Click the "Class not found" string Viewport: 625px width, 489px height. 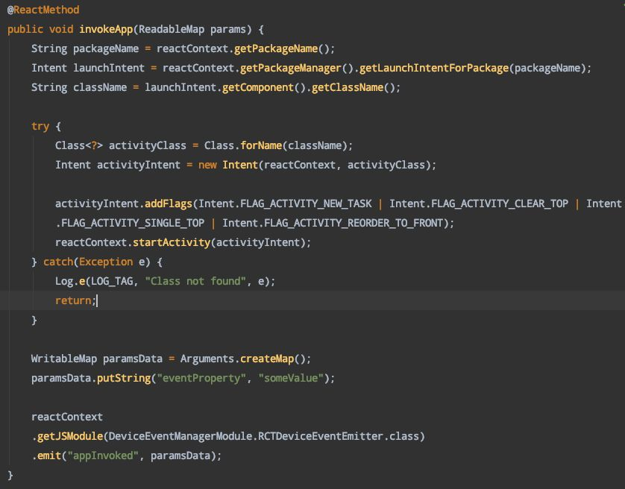click(195, 281)
